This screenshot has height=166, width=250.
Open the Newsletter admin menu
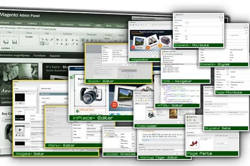click(x=85, y=25)
